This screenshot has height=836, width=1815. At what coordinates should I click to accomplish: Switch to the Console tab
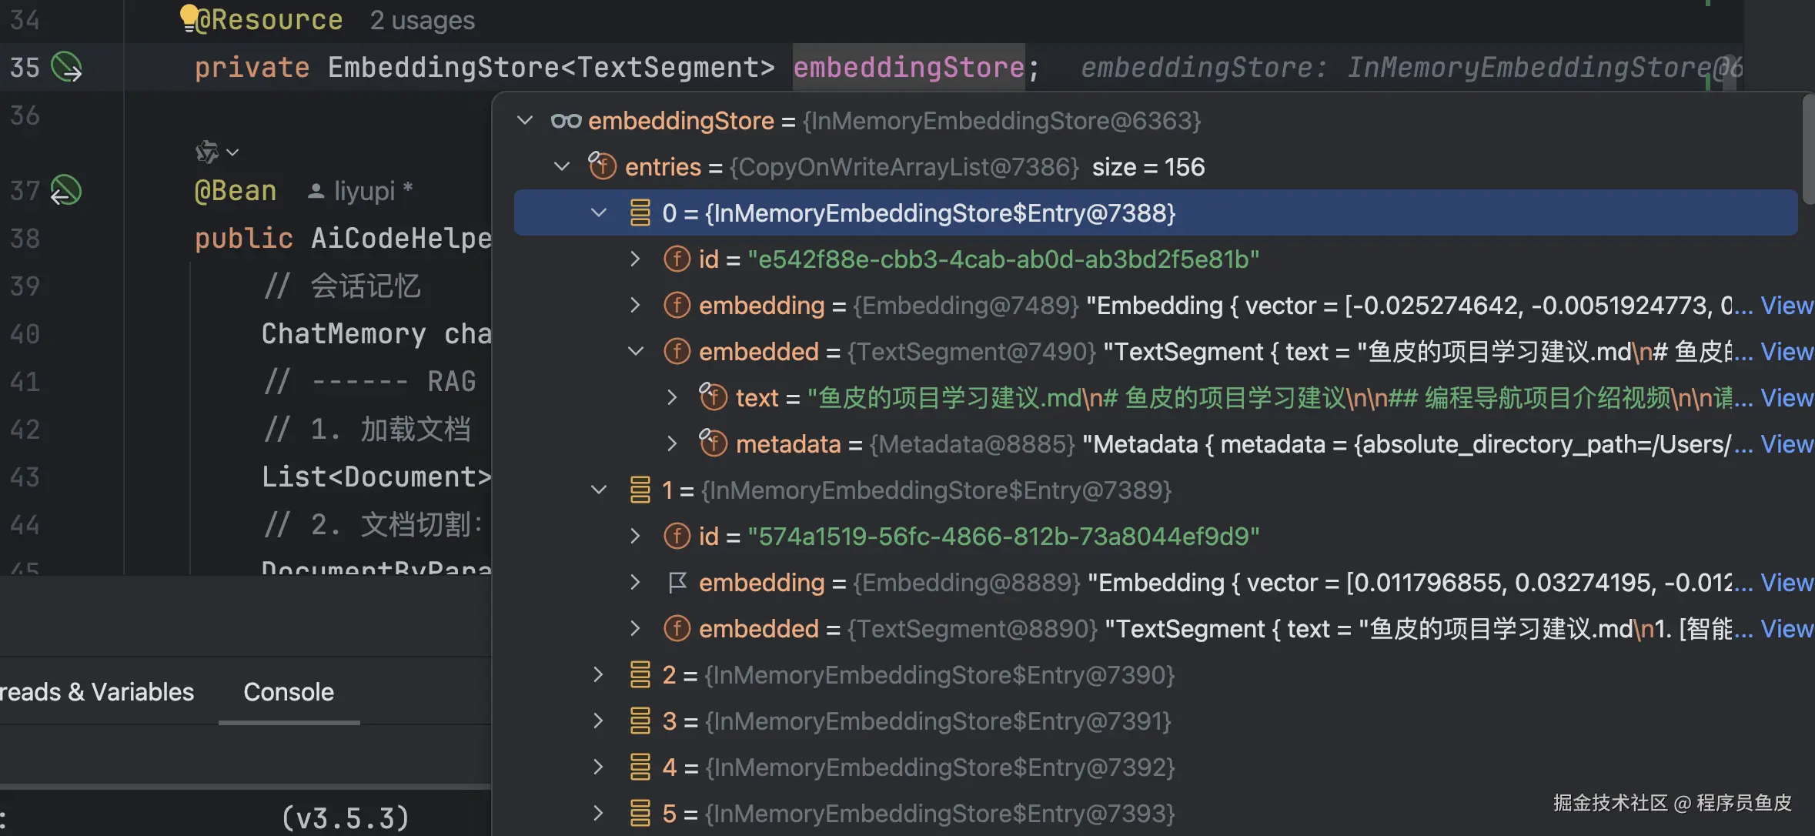click(289, 692)
